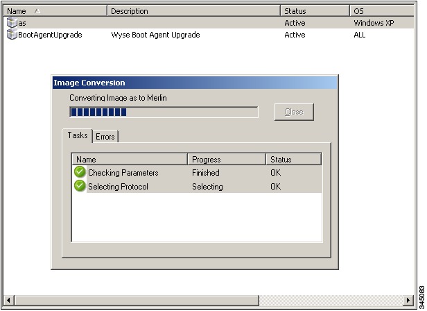Click Active status of BootAgentUpgrade row
The width and height of the screenshot is (427, 311).
tap(295, 35)
